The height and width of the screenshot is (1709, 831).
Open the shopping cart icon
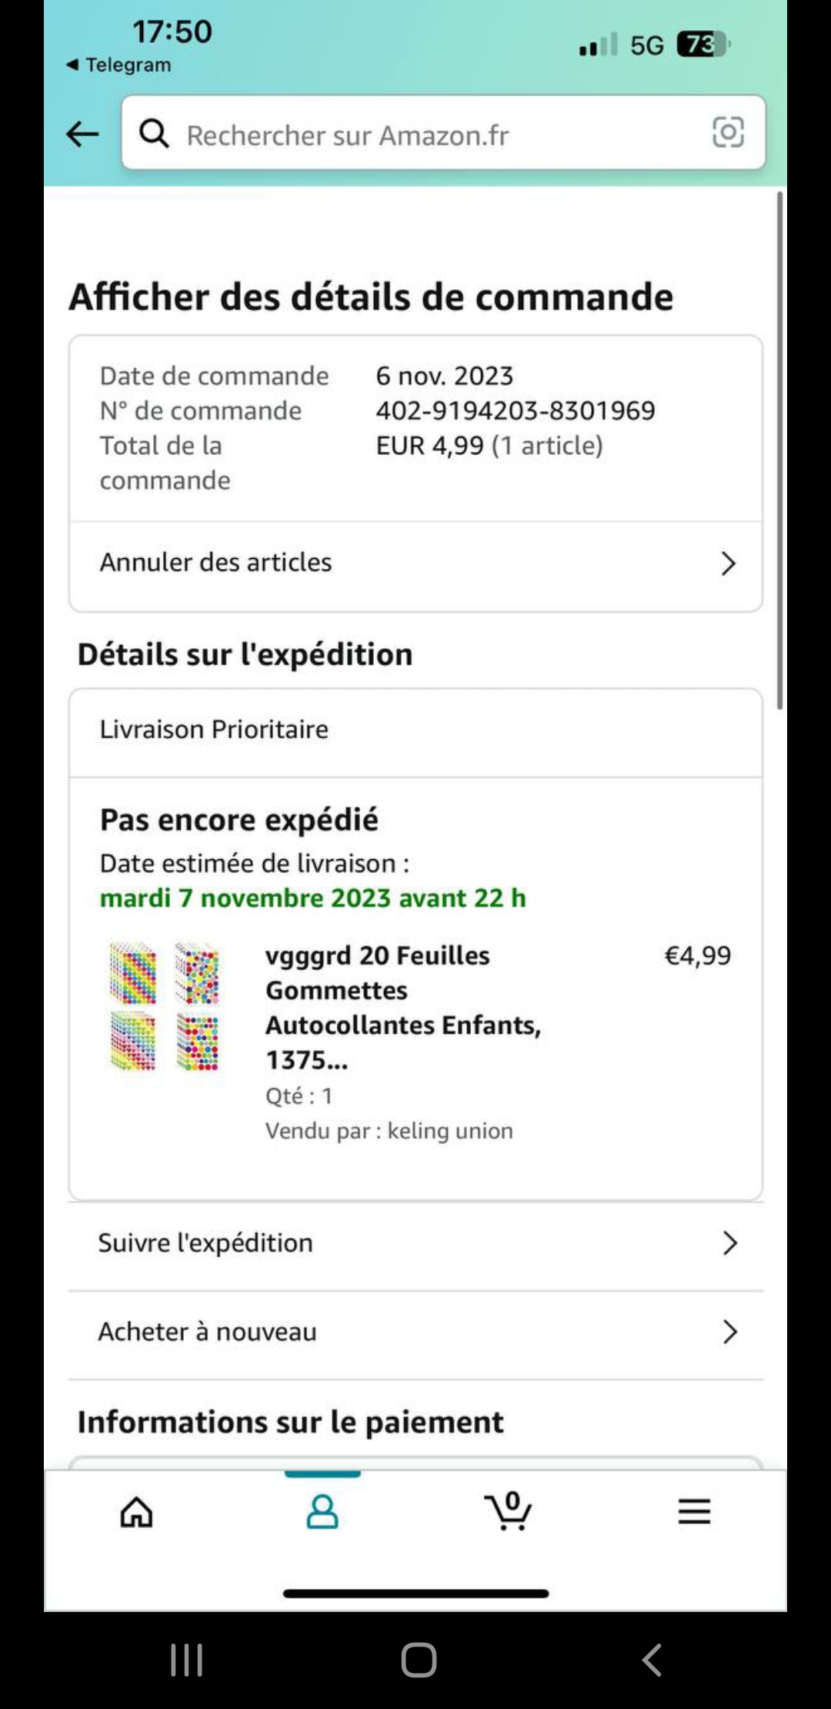[508, 1512]
